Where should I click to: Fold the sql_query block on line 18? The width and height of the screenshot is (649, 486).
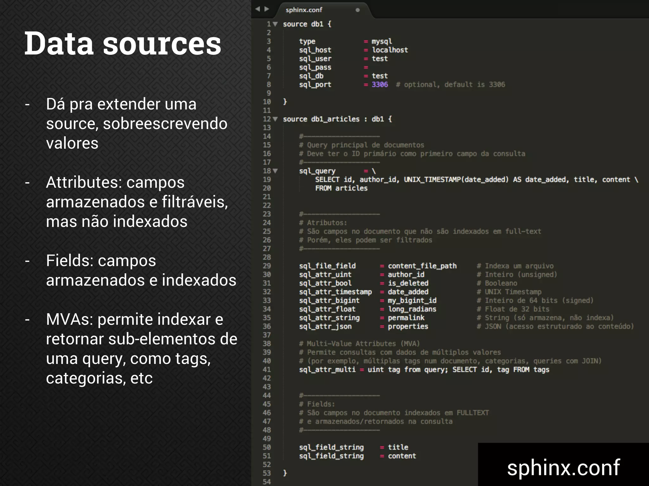point(275,171)
